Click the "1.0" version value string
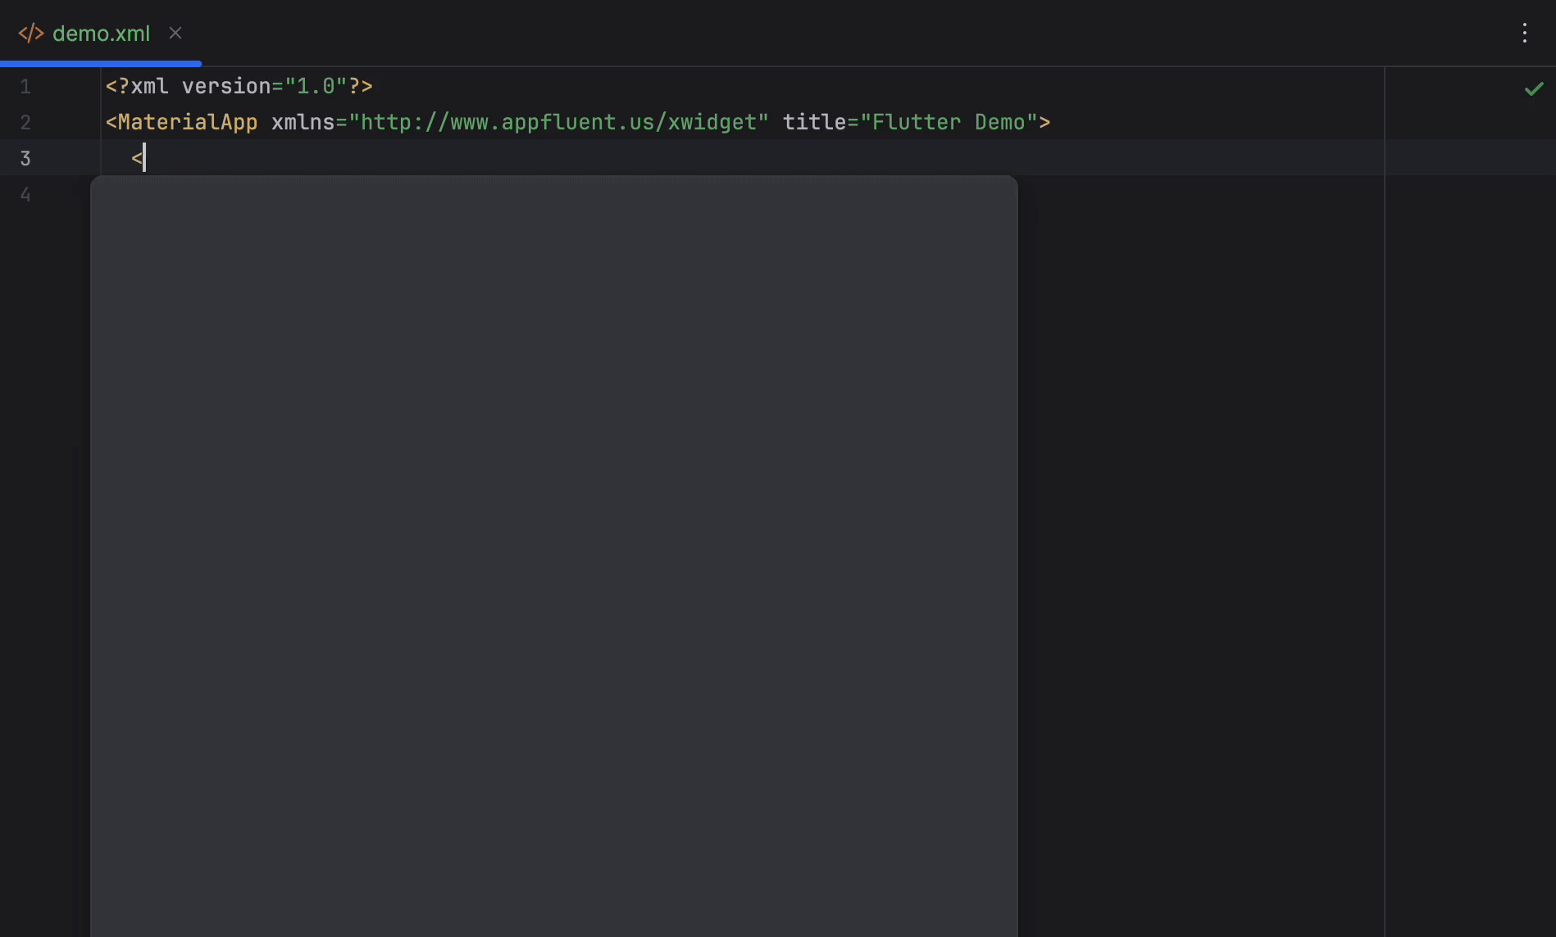The height and width of the screenshot is (937, 1556). point(316,87)
